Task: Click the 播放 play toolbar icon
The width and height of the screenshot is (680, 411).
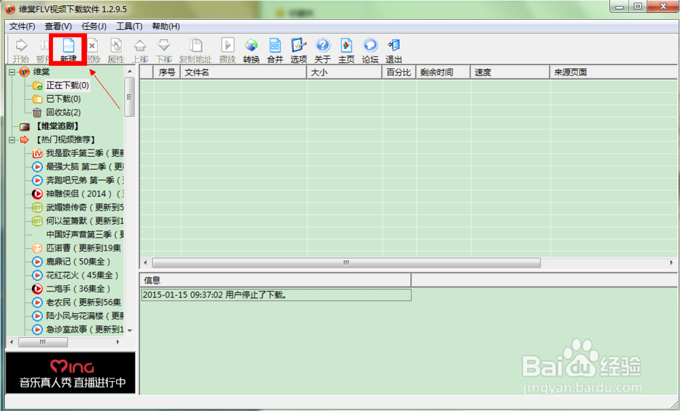Action: 227,50
